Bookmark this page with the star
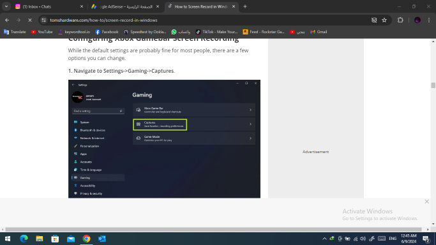 click(384, 20)
